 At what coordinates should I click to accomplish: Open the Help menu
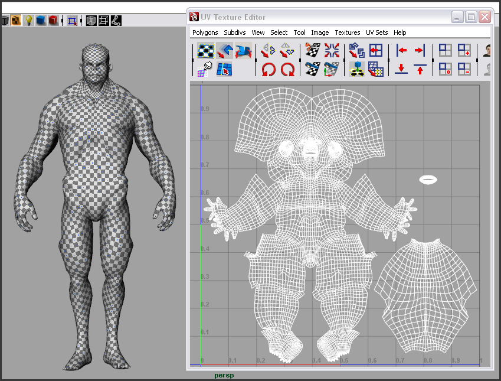click(400, 32)
